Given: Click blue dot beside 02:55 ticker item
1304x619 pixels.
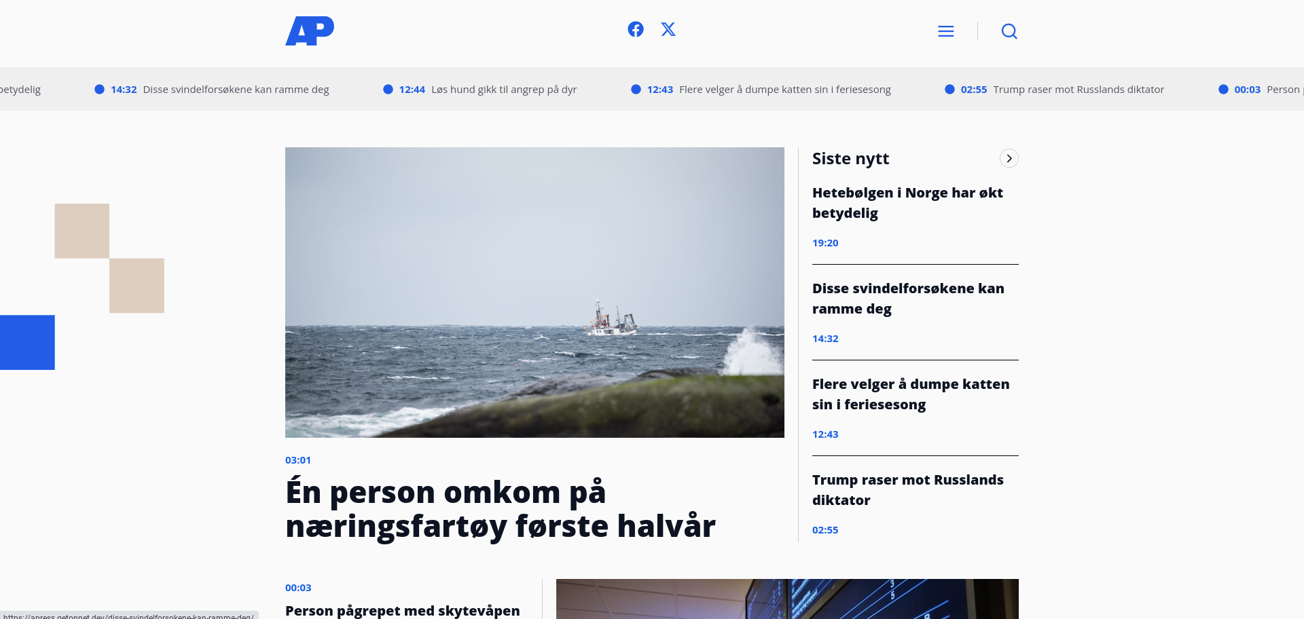Looking at the screenshot, I should [949, 90].
